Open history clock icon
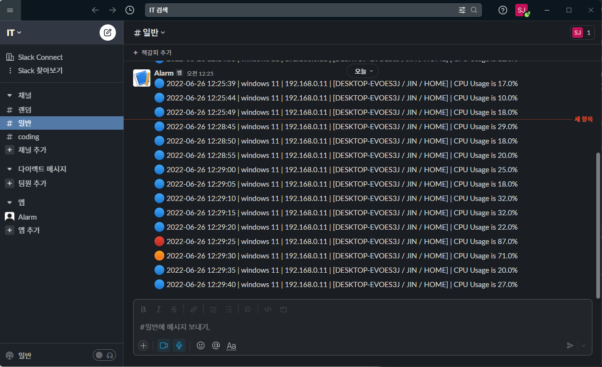The width and height of the screenshot is (602, 367). pos(130,10)
